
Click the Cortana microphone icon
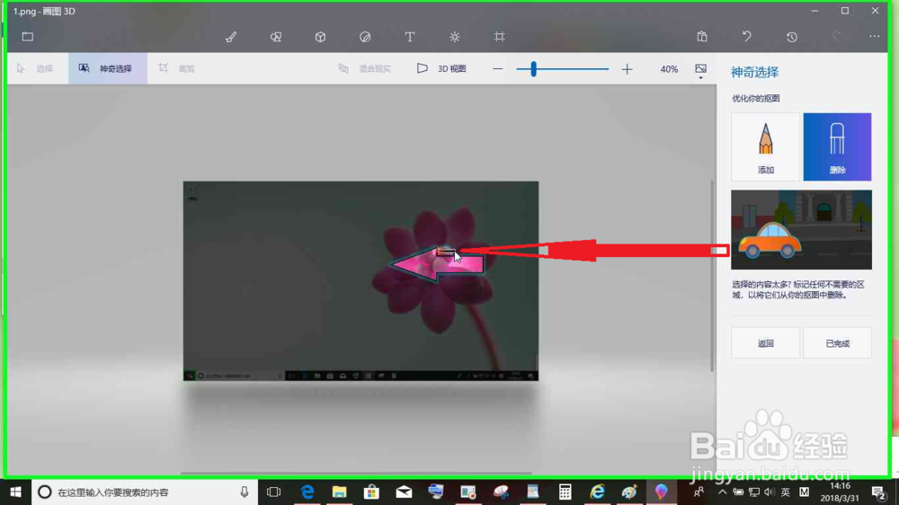pos(245,492)
